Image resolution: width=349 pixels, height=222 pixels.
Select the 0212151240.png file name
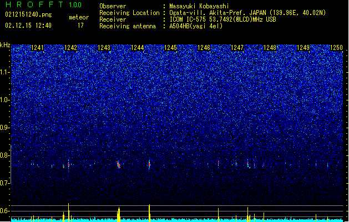28,14
